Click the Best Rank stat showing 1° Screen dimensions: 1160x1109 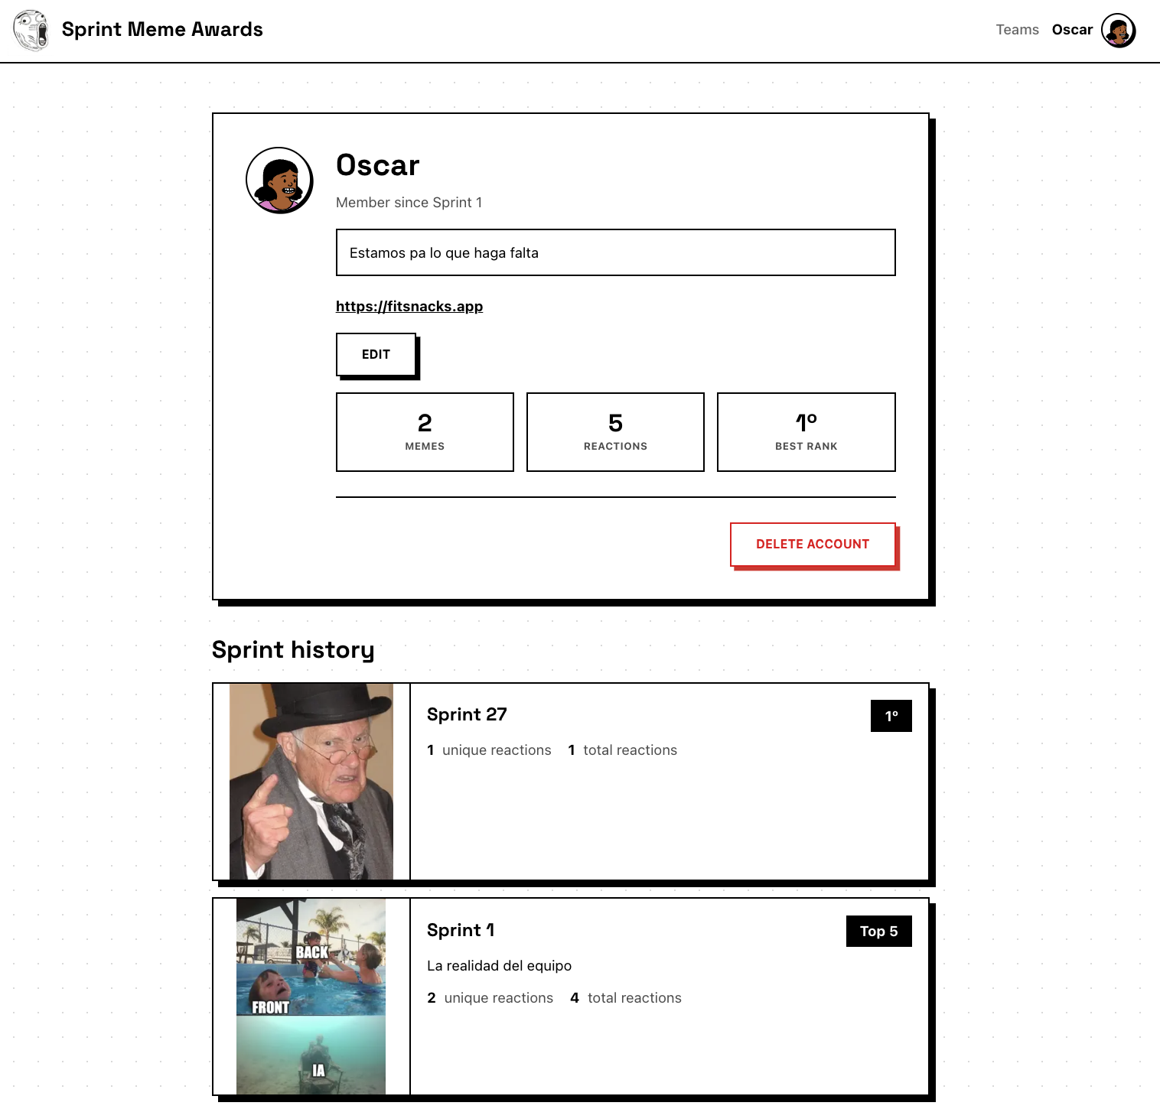tap(806, 431)
